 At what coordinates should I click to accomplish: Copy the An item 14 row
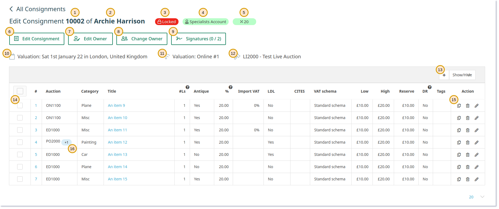459,167
